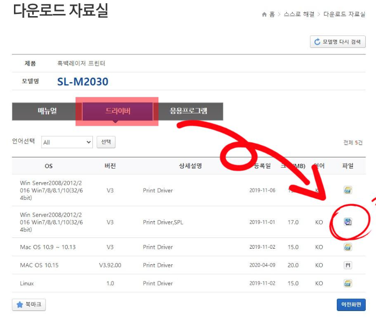The height and width of the screenshot is (318, 376).
Task: Select the SL-M2030 model name
Action: coord(83,82)
